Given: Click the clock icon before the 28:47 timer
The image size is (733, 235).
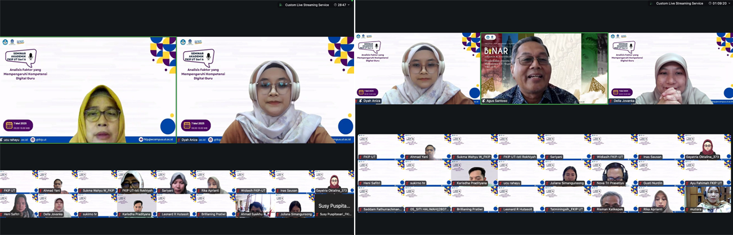Looking at the screenshot, I should tap(336, 4).
